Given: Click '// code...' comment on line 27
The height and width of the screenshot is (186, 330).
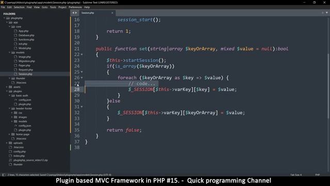Looking at the screenshot, I should point(142,84).
